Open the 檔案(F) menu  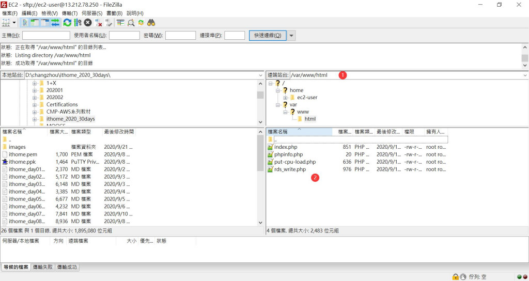click(x=10, y=13)
